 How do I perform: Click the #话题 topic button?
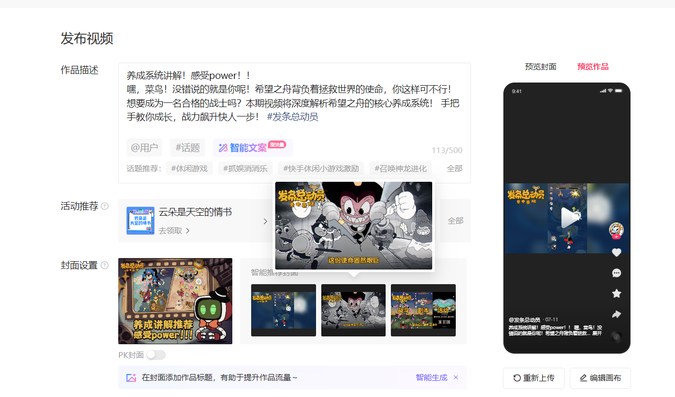[188, 148]
